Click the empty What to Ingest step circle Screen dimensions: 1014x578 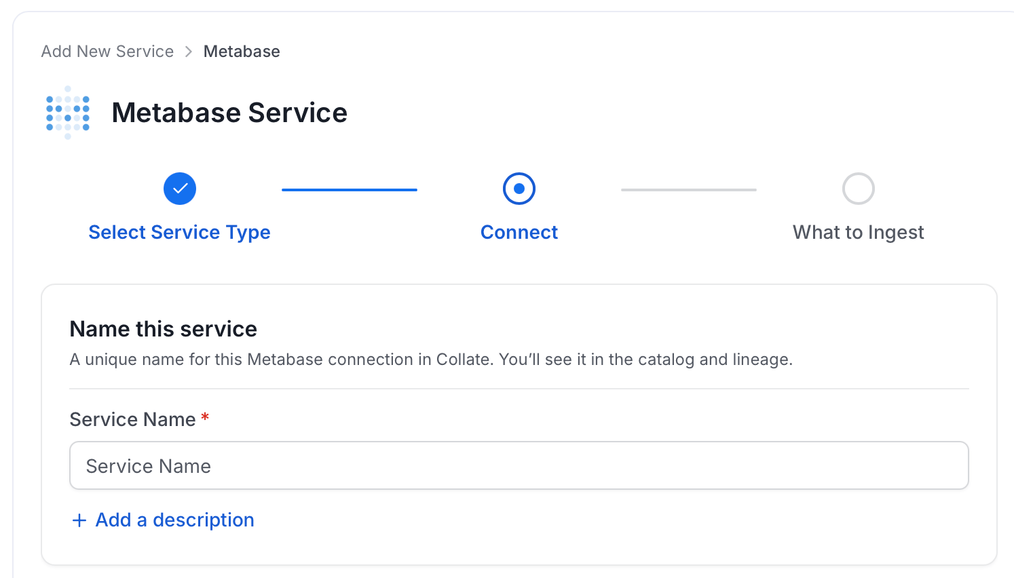click(859, 189)
